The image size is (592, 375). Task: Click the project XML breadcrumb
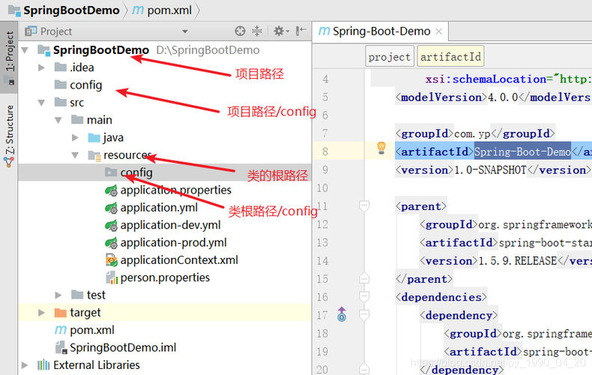tap(389, 57)
